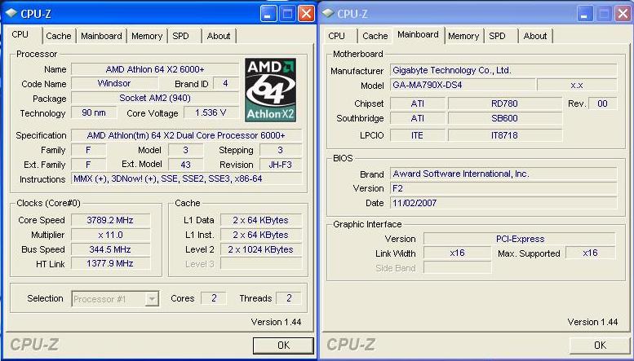
Task: Click the processor name field 'AMD Athlon 64 X2 6000+'
Action: tap(155, 69)
